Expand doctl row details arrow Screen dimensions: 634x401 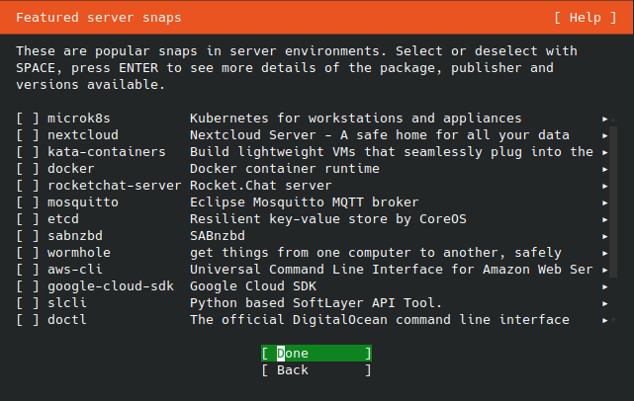[605, 320]
